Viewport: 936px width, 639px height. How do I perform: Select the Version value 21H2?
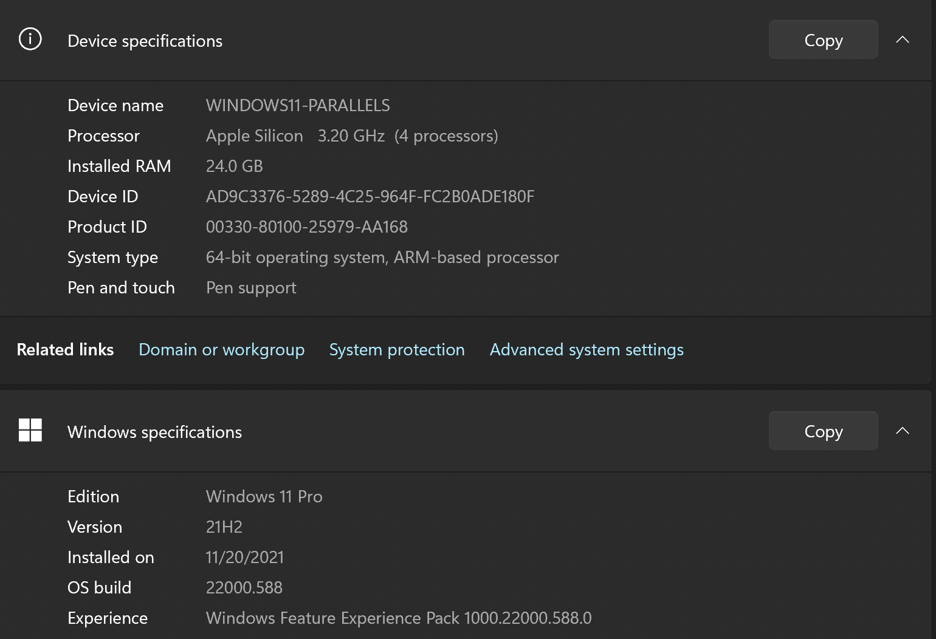point(224,527)
